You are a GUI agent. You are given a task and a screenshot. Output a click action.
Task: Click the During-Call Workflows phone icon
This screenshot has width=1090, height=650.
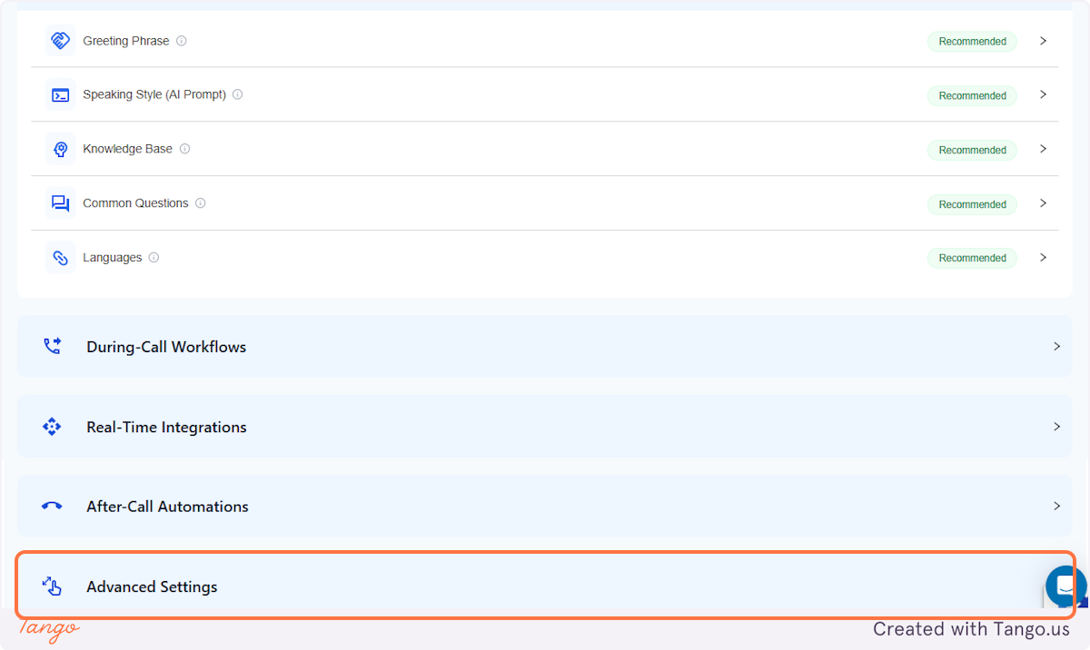tap(52, 346)
